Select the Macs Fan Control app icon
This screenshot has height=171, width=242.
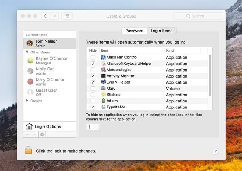(x=103, y=57)
